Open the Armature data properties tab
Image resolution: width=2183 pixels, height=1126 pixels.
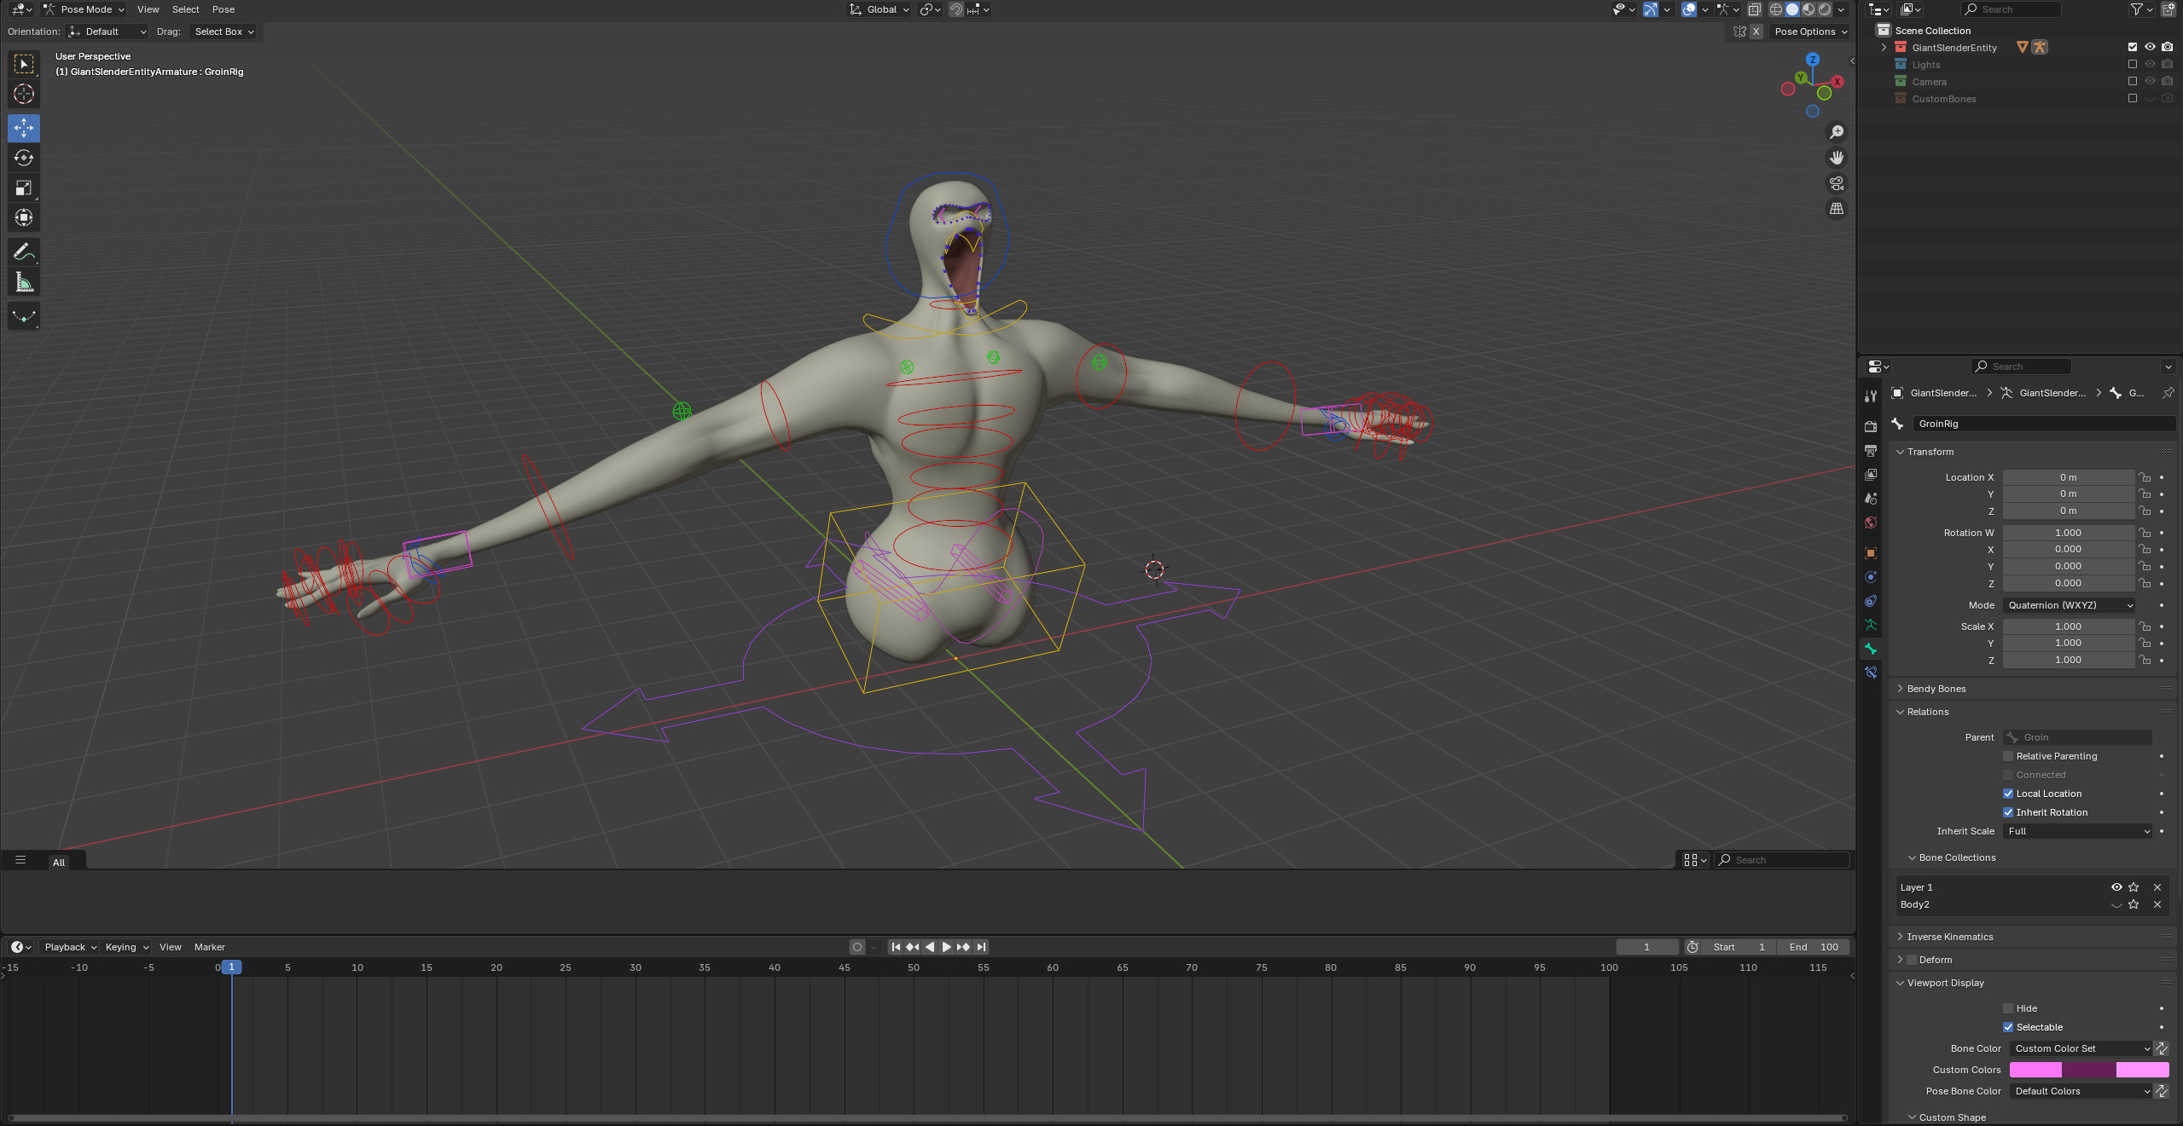(1871, 625)
